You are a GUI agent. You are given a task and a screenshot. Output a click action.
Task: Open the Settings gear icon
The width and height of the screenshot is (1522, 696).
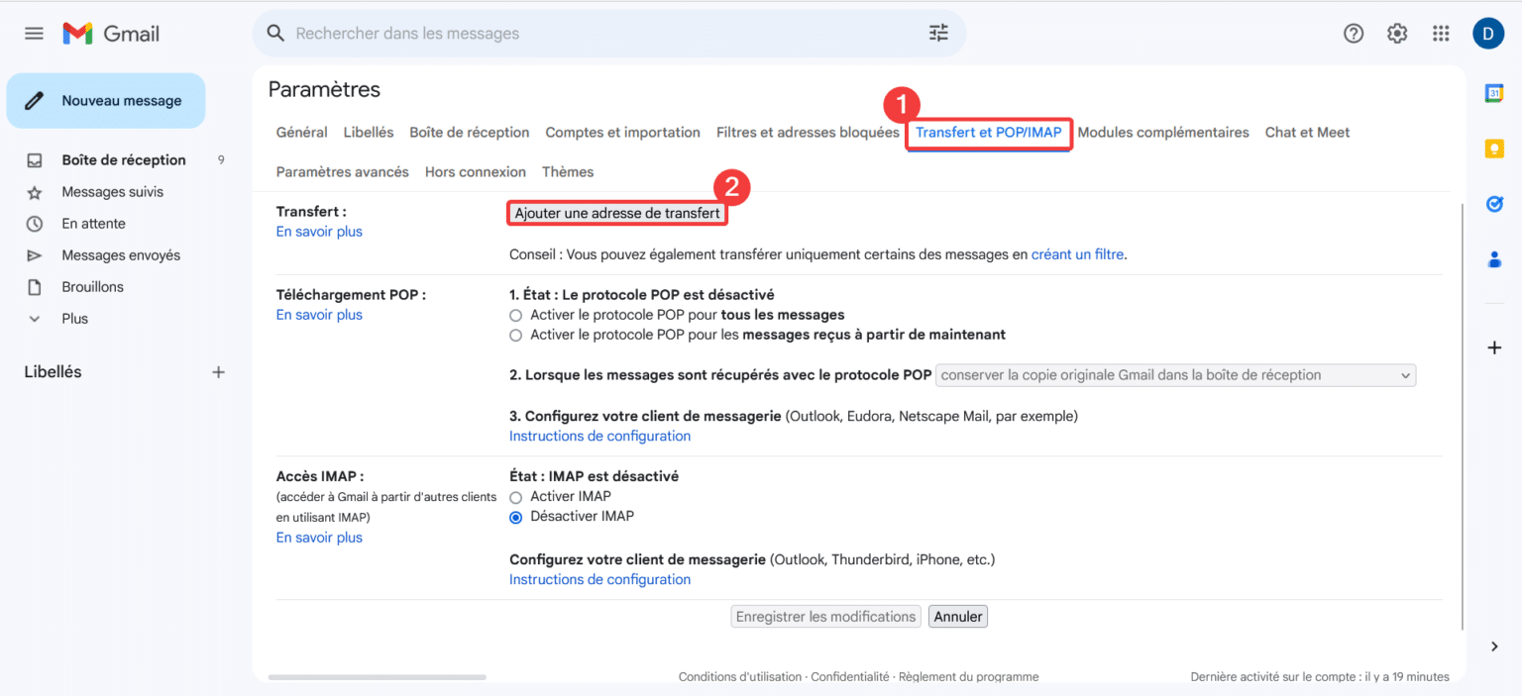point(1397,33)
